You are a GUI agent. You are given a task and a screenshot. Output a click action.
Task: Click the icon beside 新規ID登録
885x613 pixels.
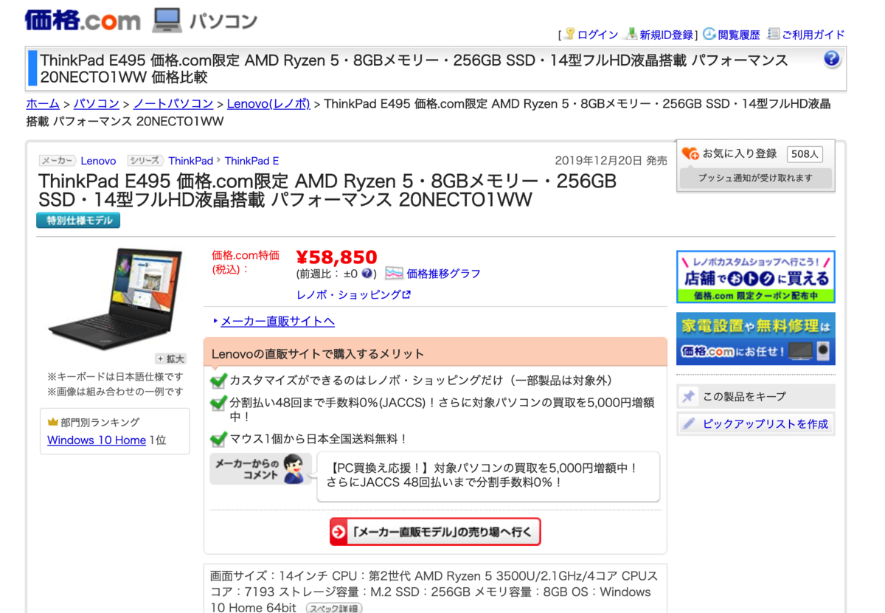tap(631, 34)
